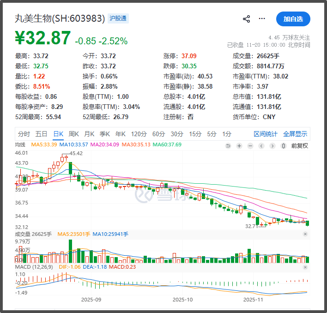Open the 区间统计 link
327x313 pixels.
tap(266, 134)
